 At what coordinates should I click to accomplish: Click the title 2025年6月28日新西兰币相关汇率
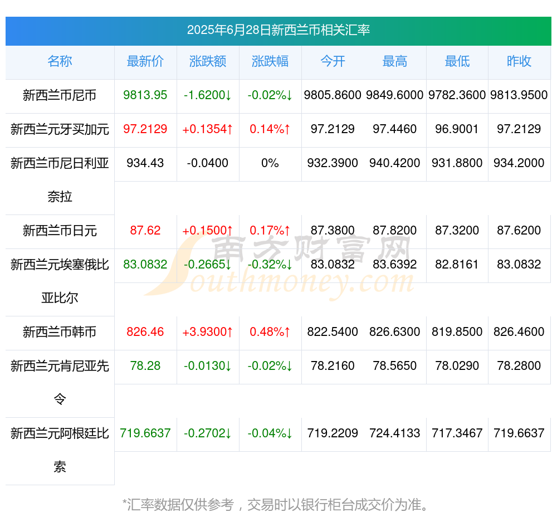278,30
